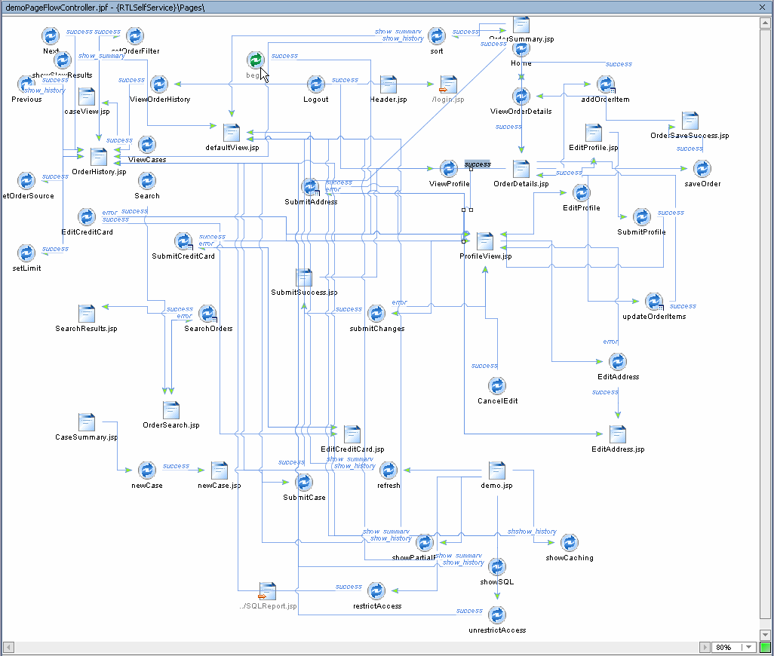774x656 pixels.
Task: Select the demo.jsp page node
Action: coord(497,471)
